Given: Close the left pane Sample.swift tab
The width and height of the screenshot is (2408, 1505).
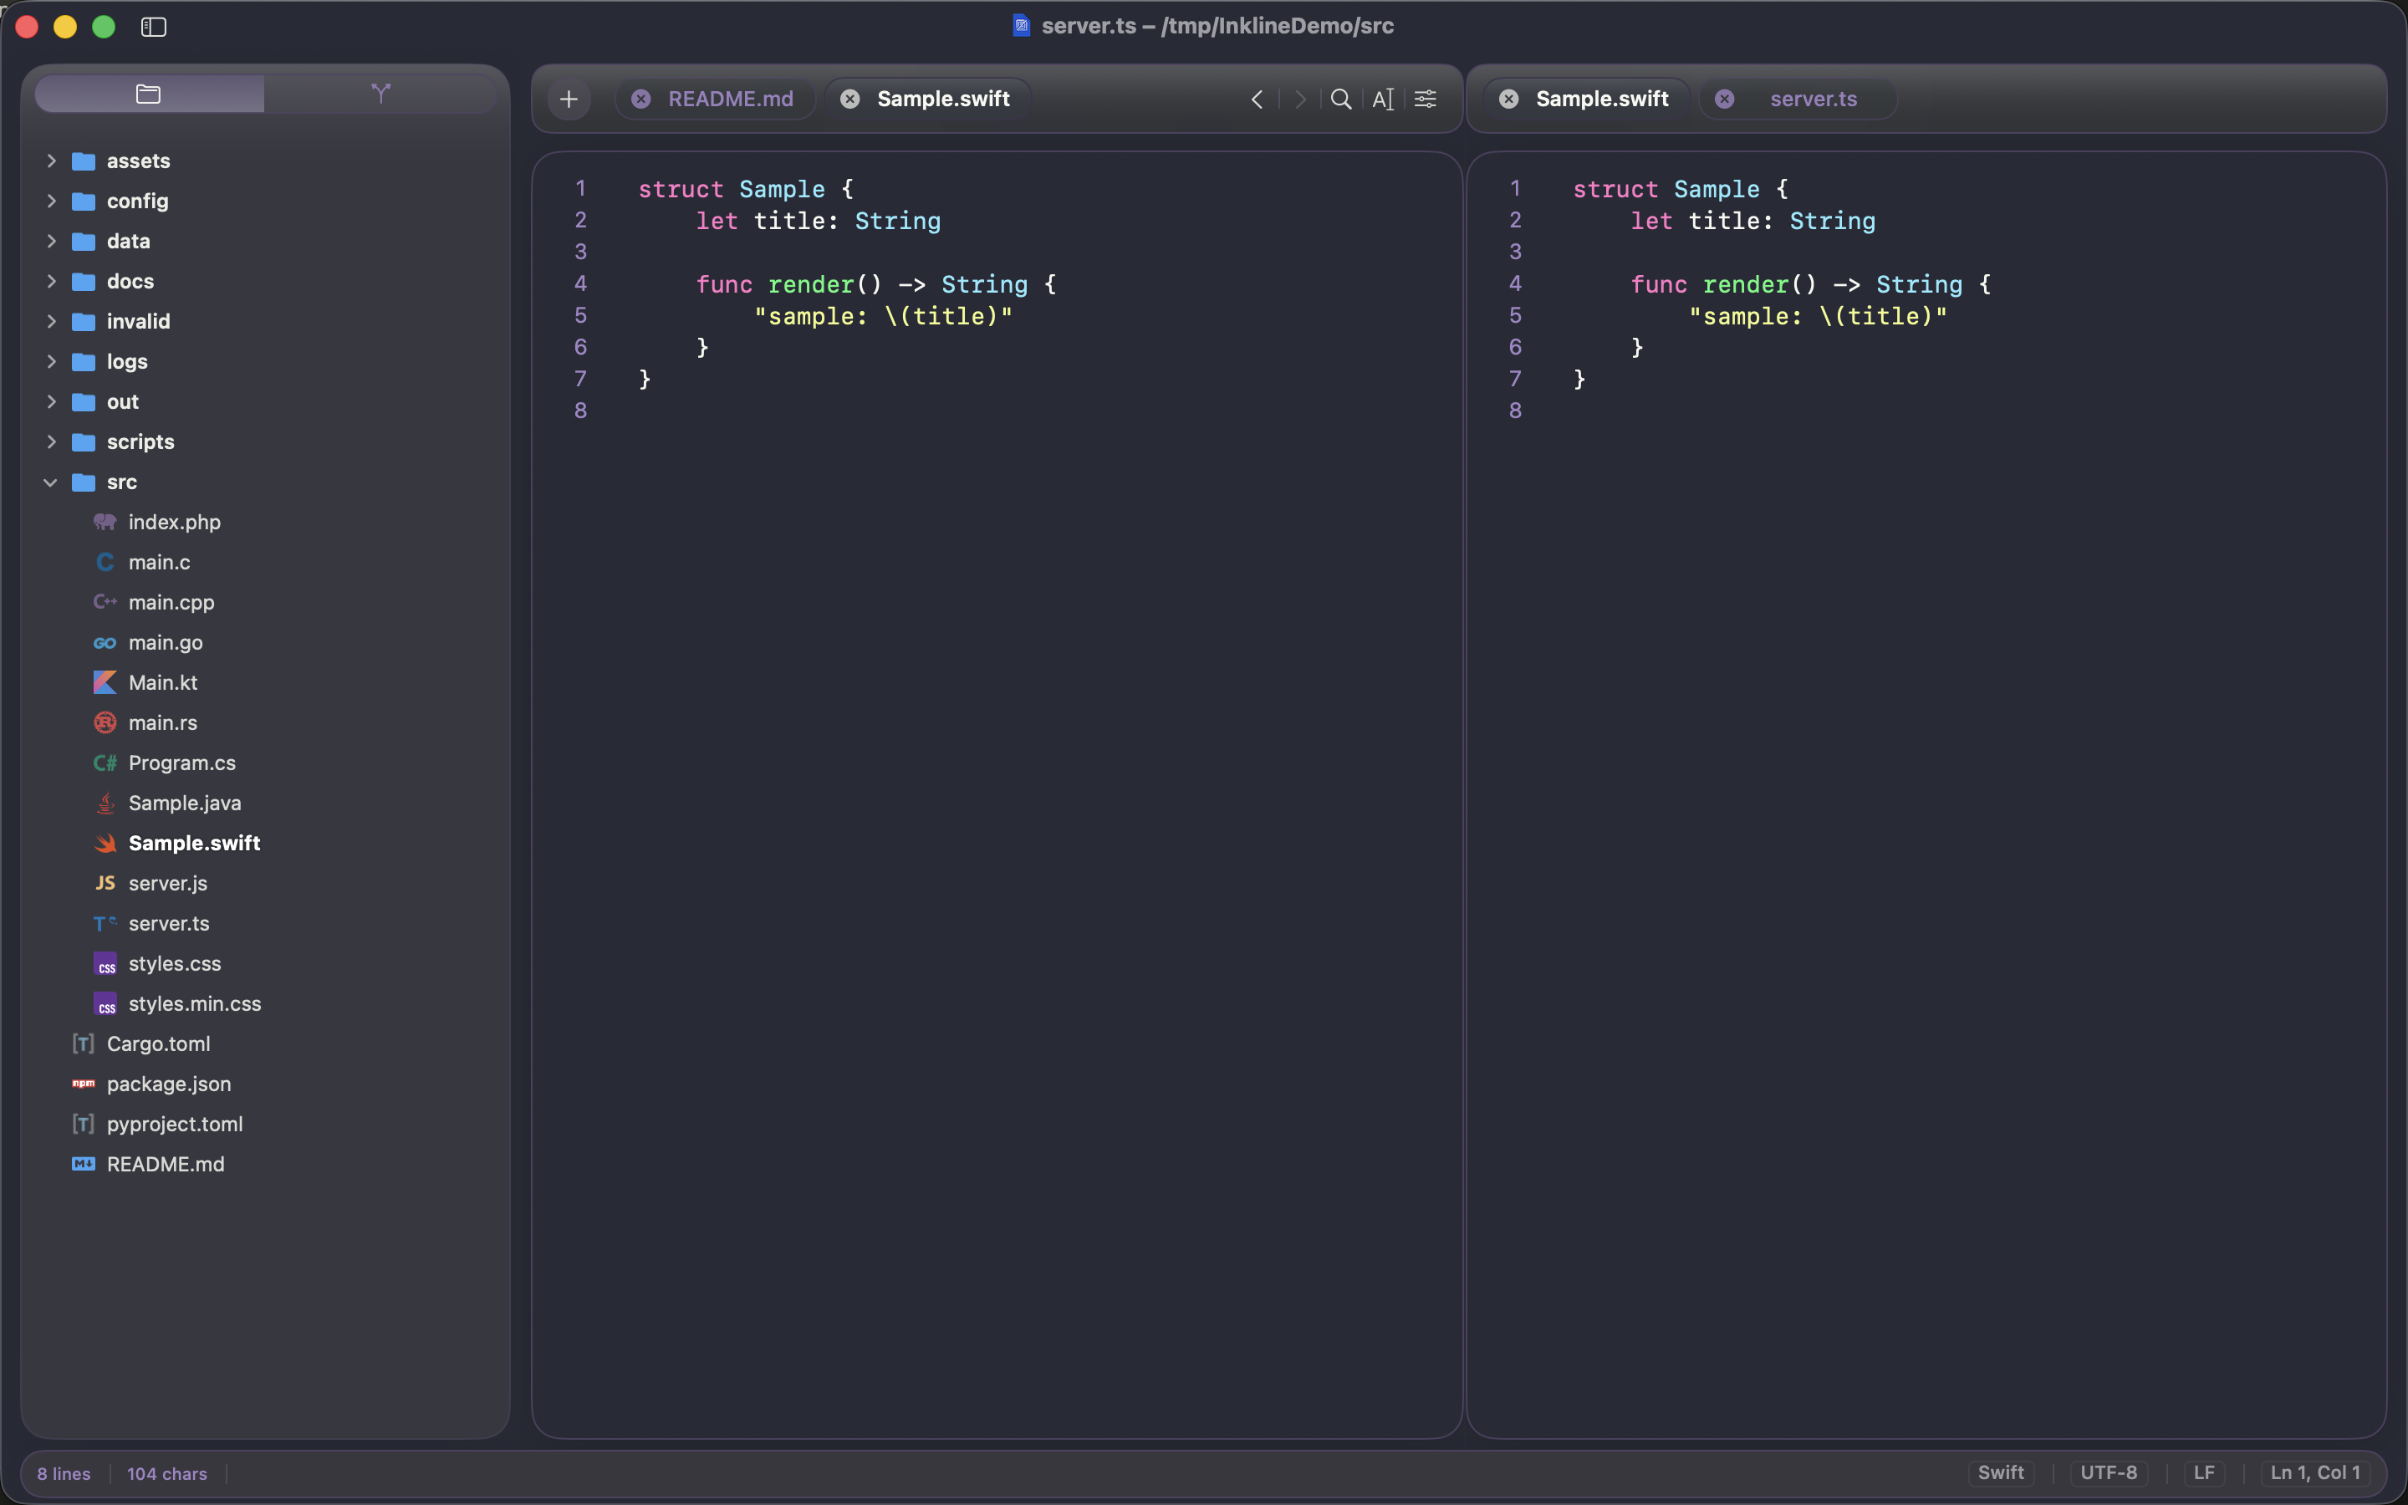Looking at the screenshot, I should [849, 99].
